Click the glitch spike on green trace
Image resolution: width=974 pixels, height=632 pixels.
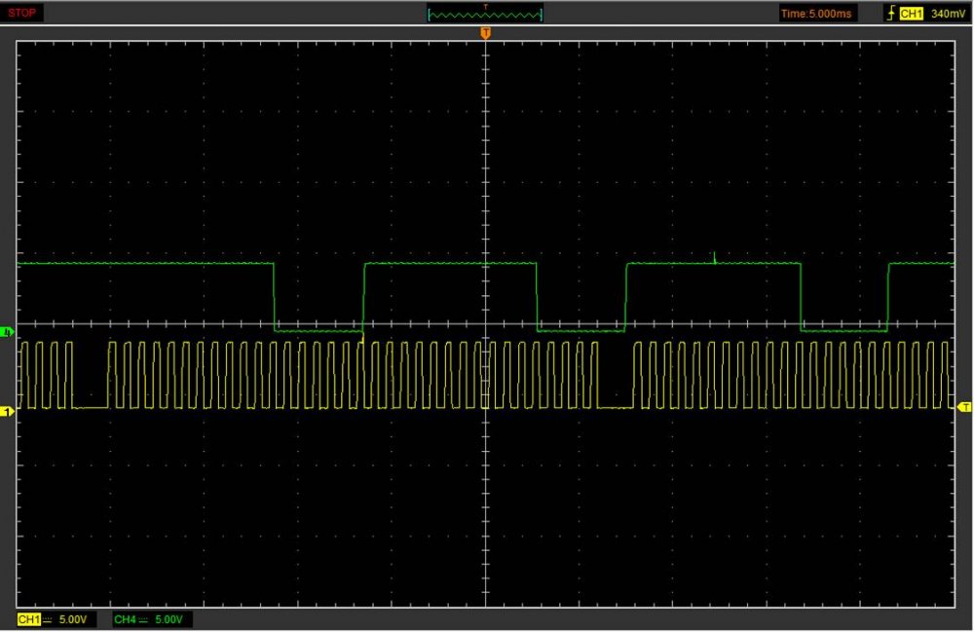pos(715,257)
